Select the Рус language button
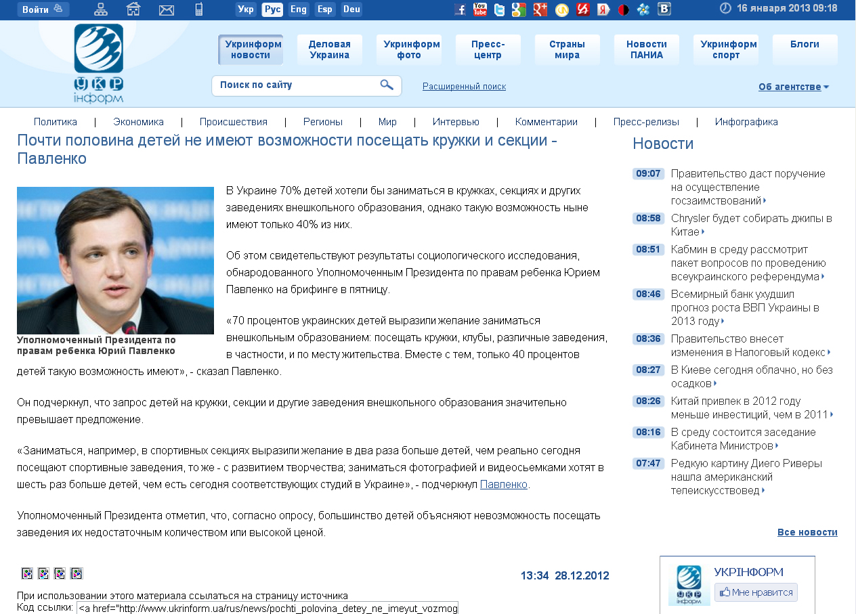Screen dimensions: 856x614 pyautogui.click(x=272, y=9)
